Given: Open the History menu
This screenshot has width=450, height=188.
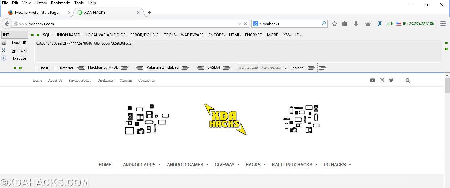Looking at the screenshot, I should pos(41,3).
